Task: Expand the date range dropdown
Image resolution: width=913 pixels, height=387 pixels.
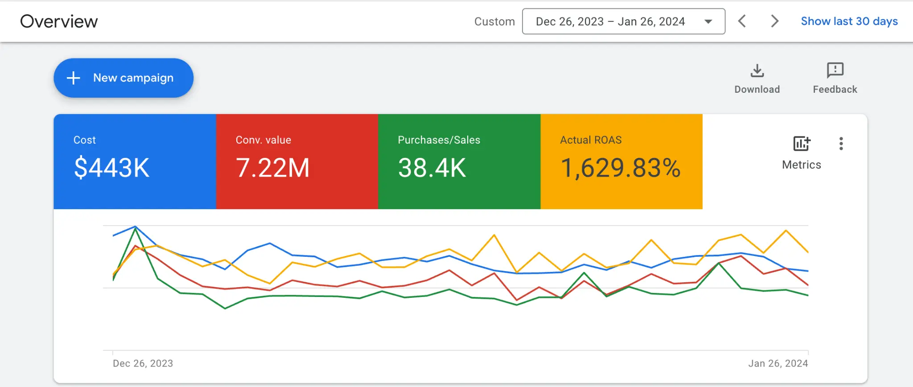Action: (x=624, y=21)
